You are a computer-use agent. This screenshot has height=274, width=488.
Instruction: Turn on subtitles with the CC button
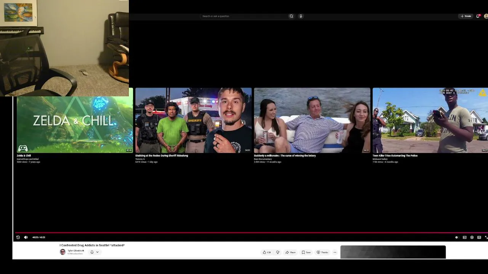(464, 237)
